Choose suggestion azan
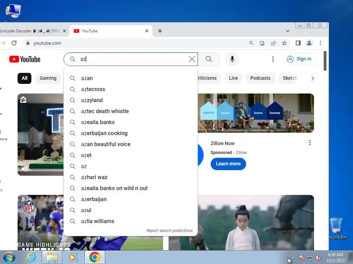The height and width of the screenshot is (264, 353). pos(131,78)
